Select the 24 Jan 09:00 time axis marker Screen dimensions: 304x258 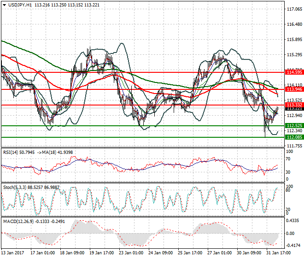161,253
